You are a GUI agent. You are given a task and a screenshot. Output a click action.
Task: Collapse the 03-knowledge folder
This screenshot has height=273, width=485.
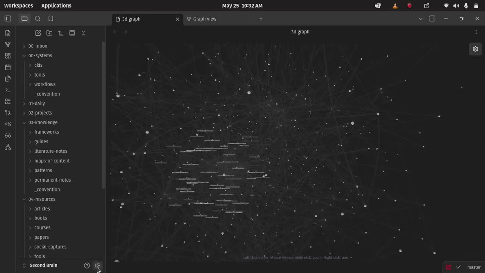pyautogui.click(x=24, y=122)
